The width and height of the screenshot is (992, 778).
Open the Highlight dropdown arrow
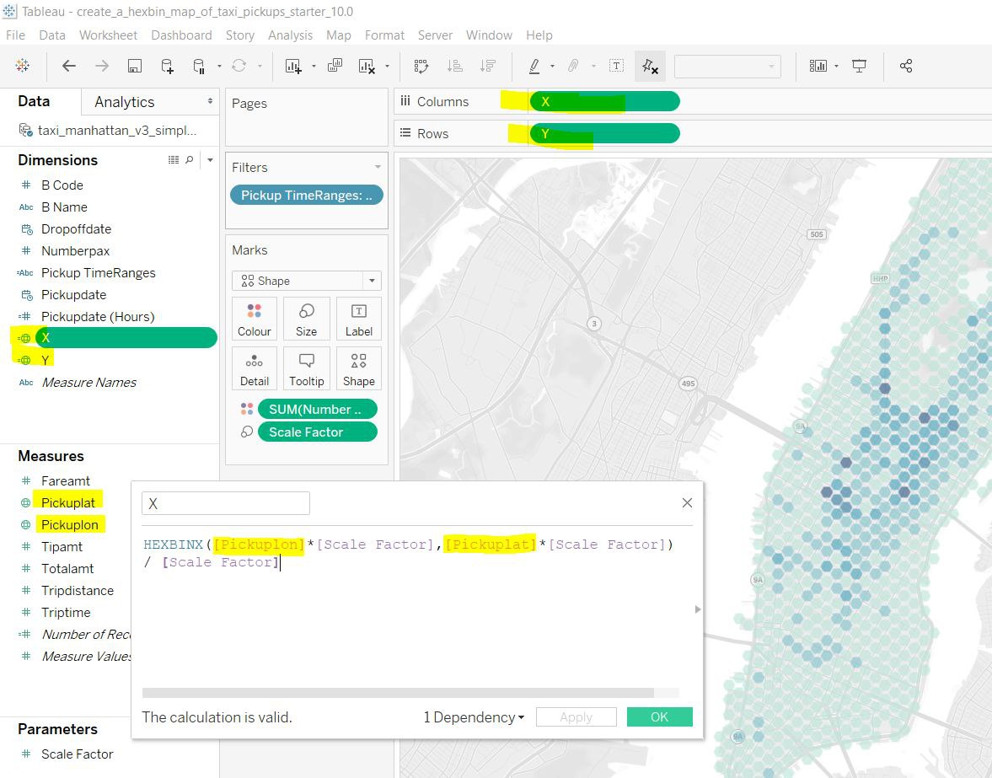tap(552, 66)
